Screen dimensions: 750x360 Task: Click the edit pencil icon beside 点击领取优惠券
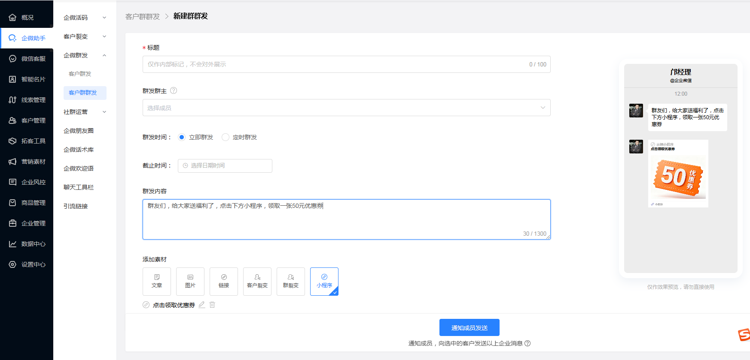point(201,305)
